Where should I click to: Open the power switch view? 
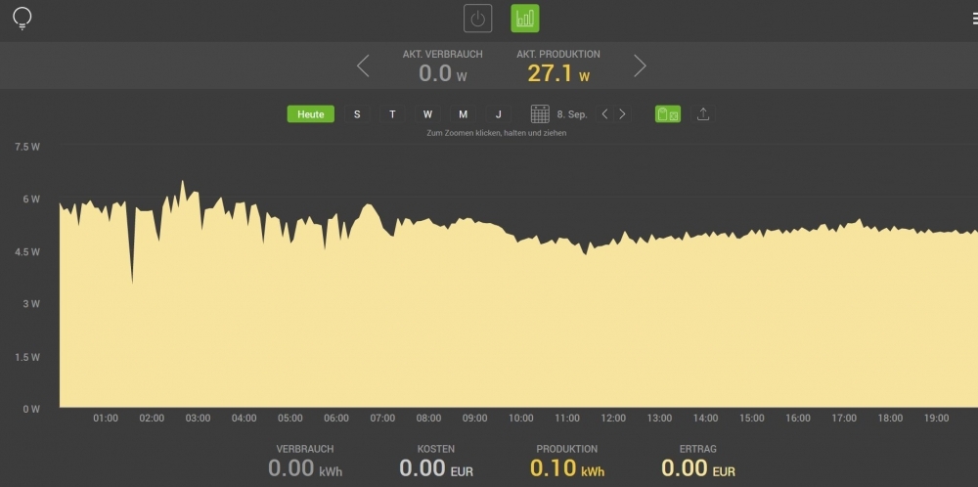coord(477,19)
